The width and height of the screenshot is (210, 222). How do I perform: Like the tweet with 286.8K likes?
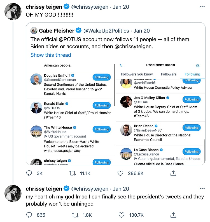[x=120, y=173]
